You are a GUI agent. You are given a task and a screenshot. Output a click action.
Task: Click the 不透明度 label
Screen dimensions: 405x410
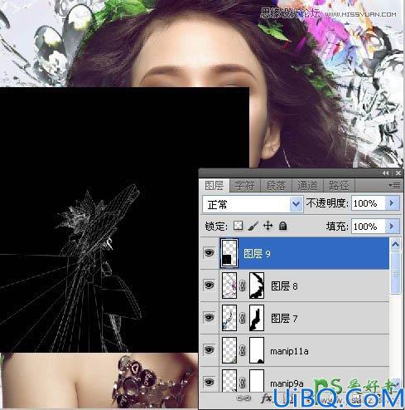[327, 203]
